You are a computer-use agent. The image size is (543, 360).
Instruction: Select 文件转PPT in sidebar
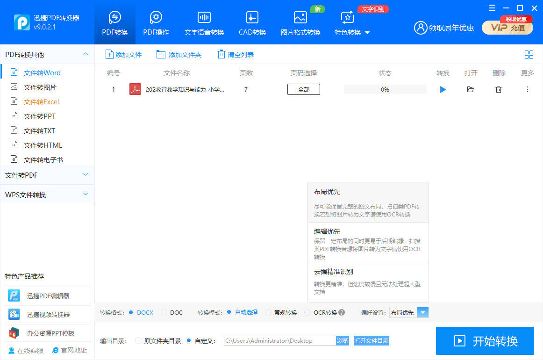pos(39,116)
